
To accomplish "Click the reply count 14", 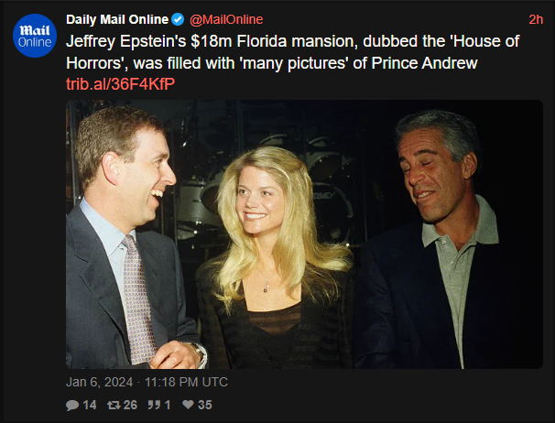I will click(90, 405).
